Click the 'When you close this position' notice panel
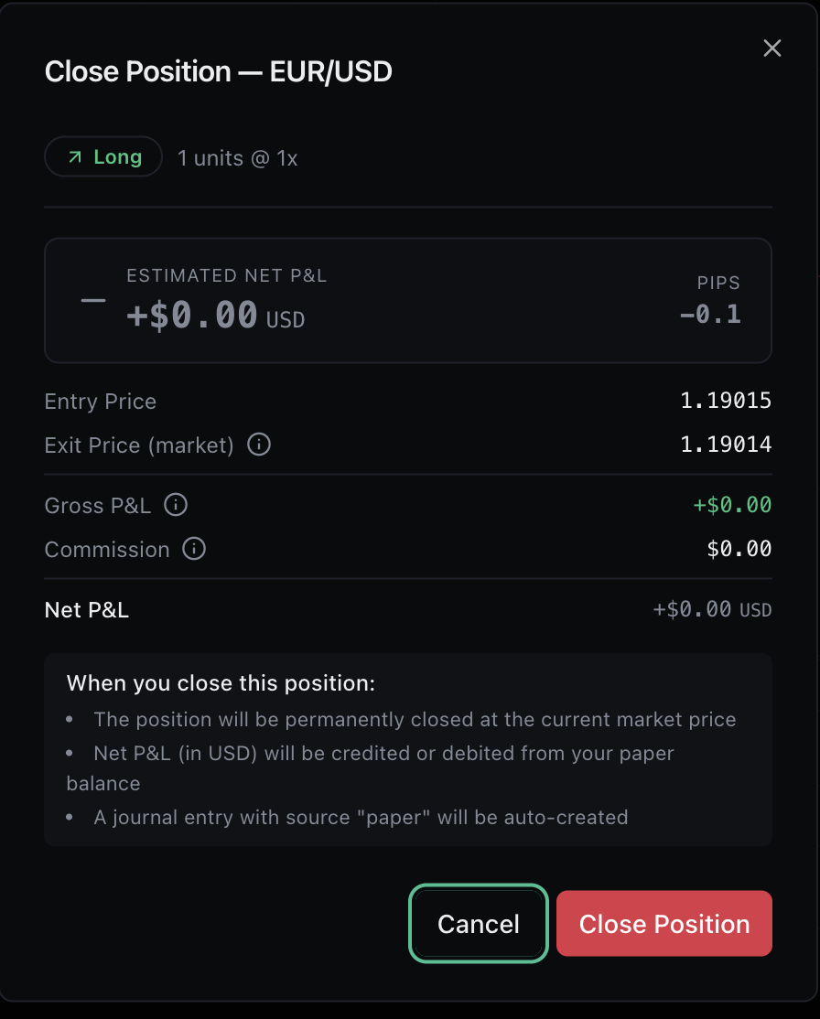The width and height of the screenshot is (820, 1019). coord(408,749)
